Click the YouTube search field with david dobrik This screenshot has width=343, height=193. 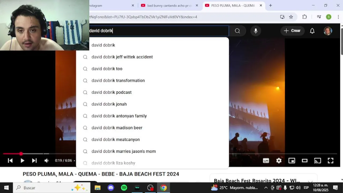159,31
